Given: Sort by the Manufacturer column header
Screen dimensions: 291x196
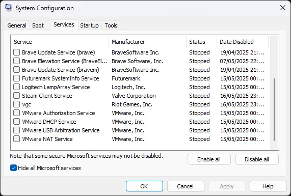Looking at the screenshot, I should pyautogui.click(x=148, y=42).
